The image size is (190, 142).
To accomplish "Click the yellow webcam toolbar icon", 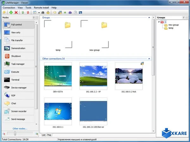I will click(48, 12).
